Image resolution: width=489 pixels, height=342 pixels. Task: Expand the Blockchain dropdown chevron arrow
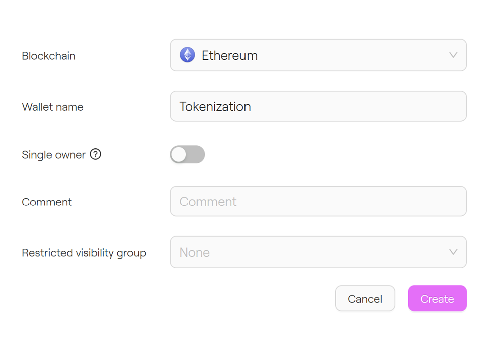point(453,55)
